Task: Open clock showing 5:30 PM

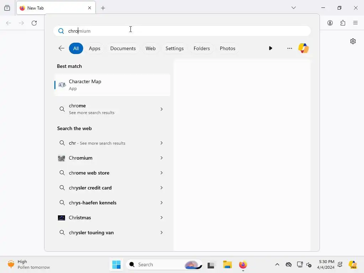Action: tap(326, 264)
